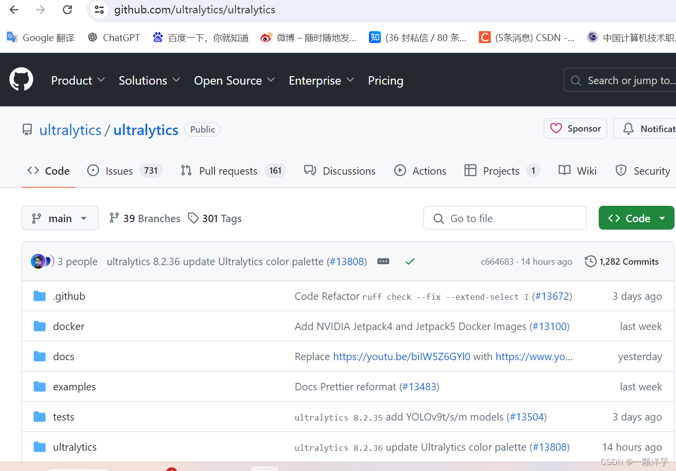Open the docs folder

(x=63, y=356)
